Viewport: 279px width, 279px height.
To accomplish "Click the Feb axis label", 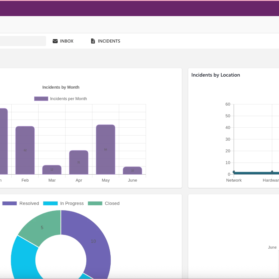I will click(25, 180).
